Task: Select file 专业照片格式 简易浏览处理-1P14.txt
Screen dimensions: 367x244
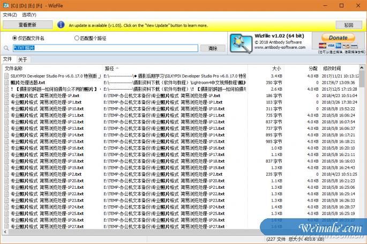Action: pos(47,135)
